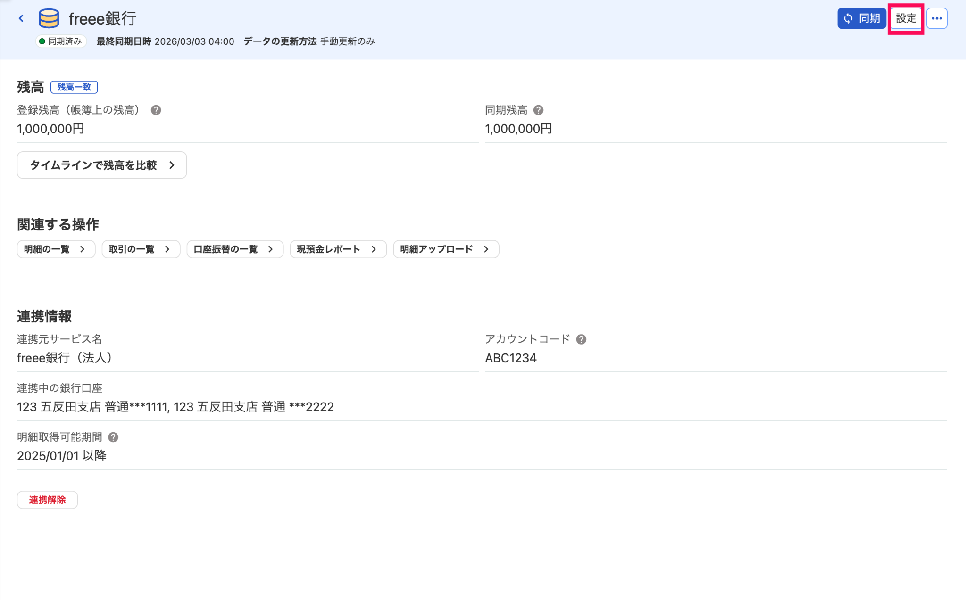Open タイムラインで残高を比較

tap(102, 165)
